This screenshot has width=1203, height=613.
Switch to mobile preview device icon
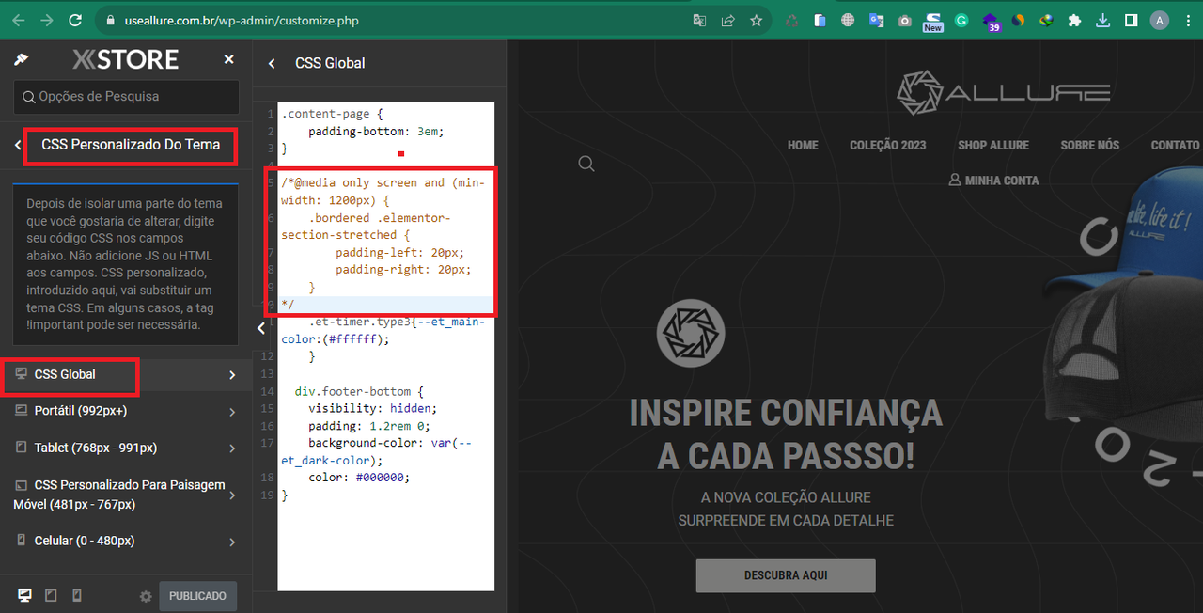pyautogui.click(x=77, y=596)
